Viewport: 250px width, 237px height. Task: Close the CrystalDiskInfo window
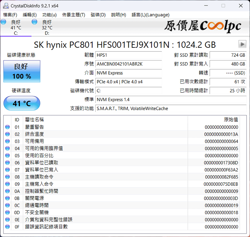241,6
